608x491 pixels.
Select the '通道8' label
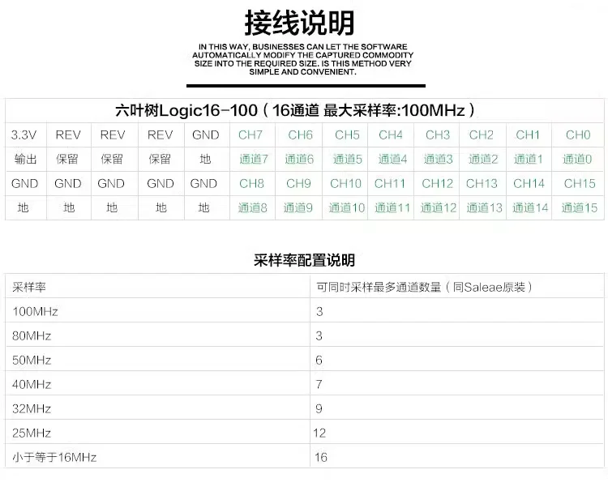coord(252,207)
